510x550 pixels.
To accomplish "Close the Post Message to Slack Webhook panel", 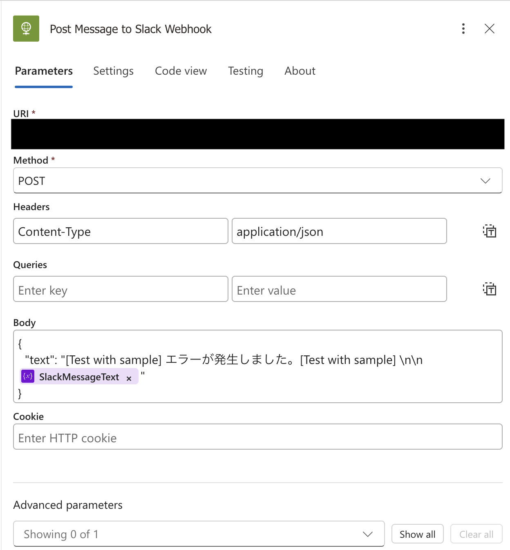I will (489, 29).
